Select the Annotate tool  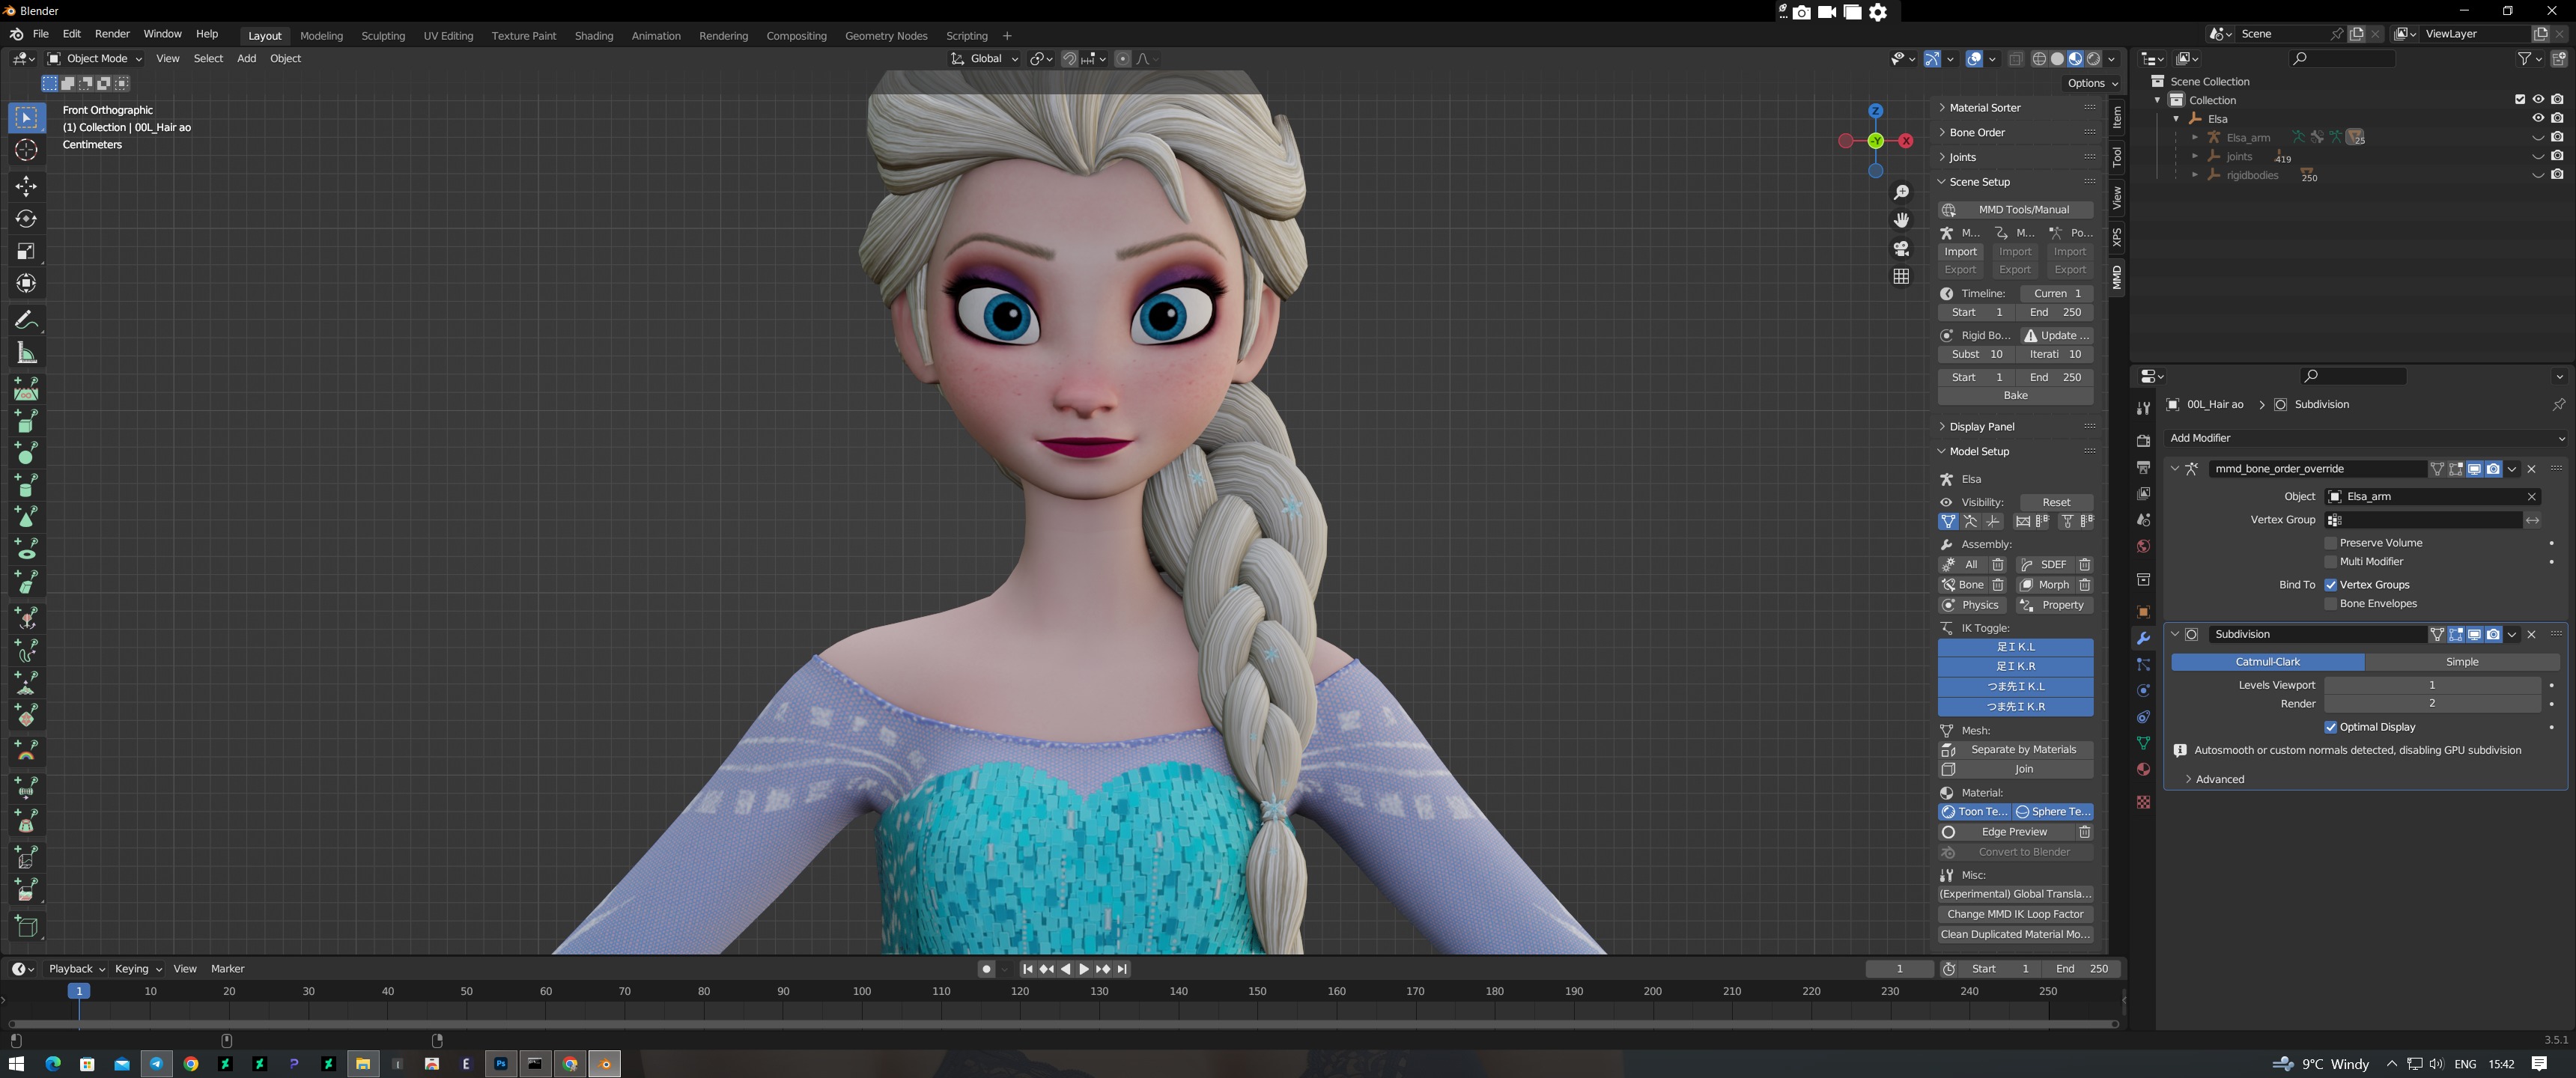click(26, 320)
